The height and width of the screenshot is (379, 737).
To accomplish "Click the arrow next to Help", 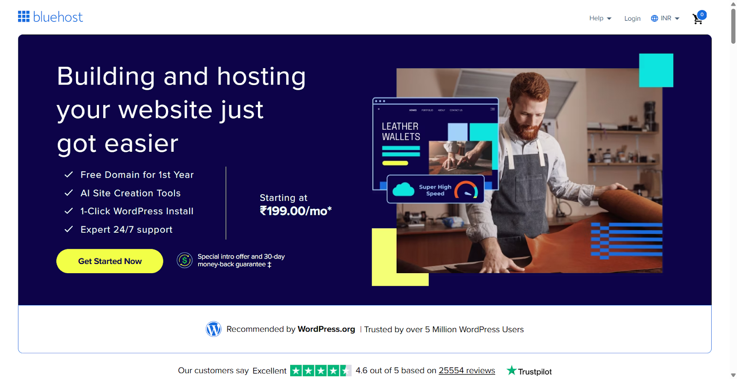I will point(609,19).
